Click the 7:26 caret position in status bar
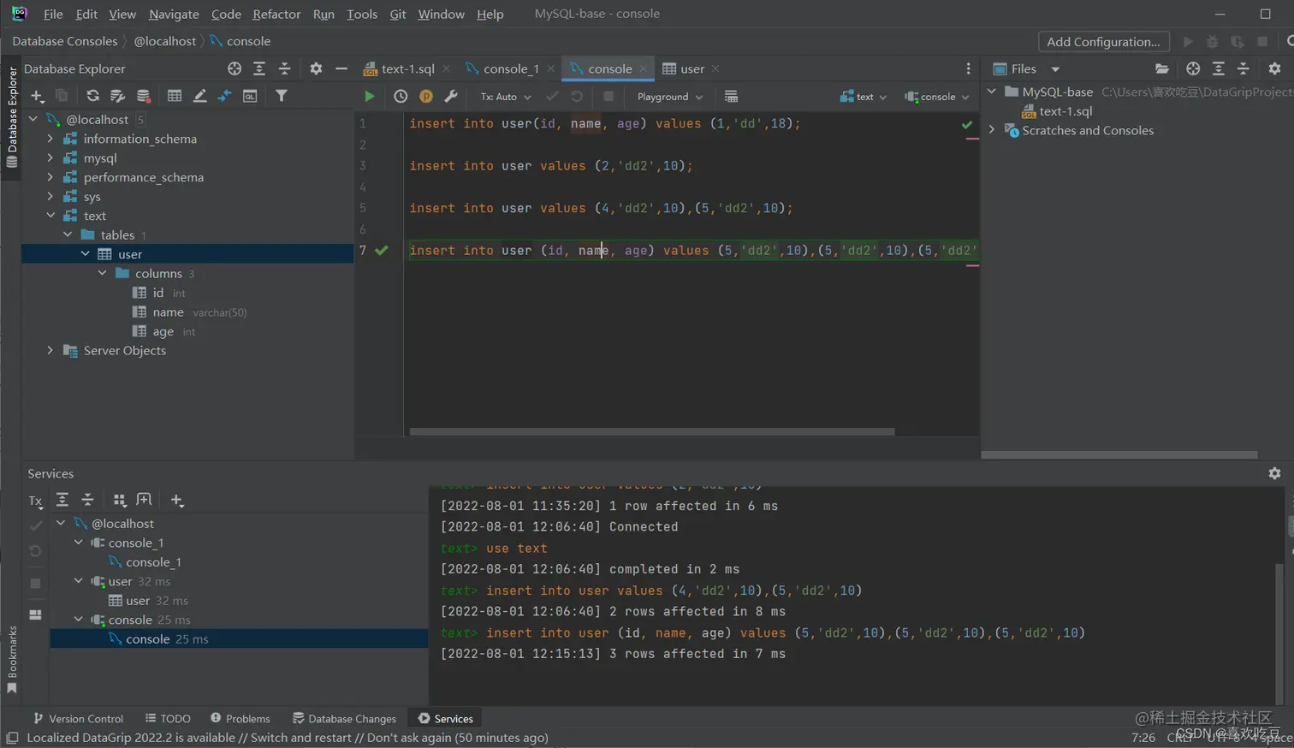The image size is (1294, 748). (1143, 737)
